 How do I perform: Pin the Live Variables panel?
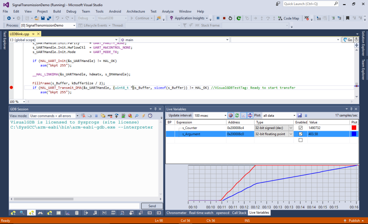[x=351, y=109]
